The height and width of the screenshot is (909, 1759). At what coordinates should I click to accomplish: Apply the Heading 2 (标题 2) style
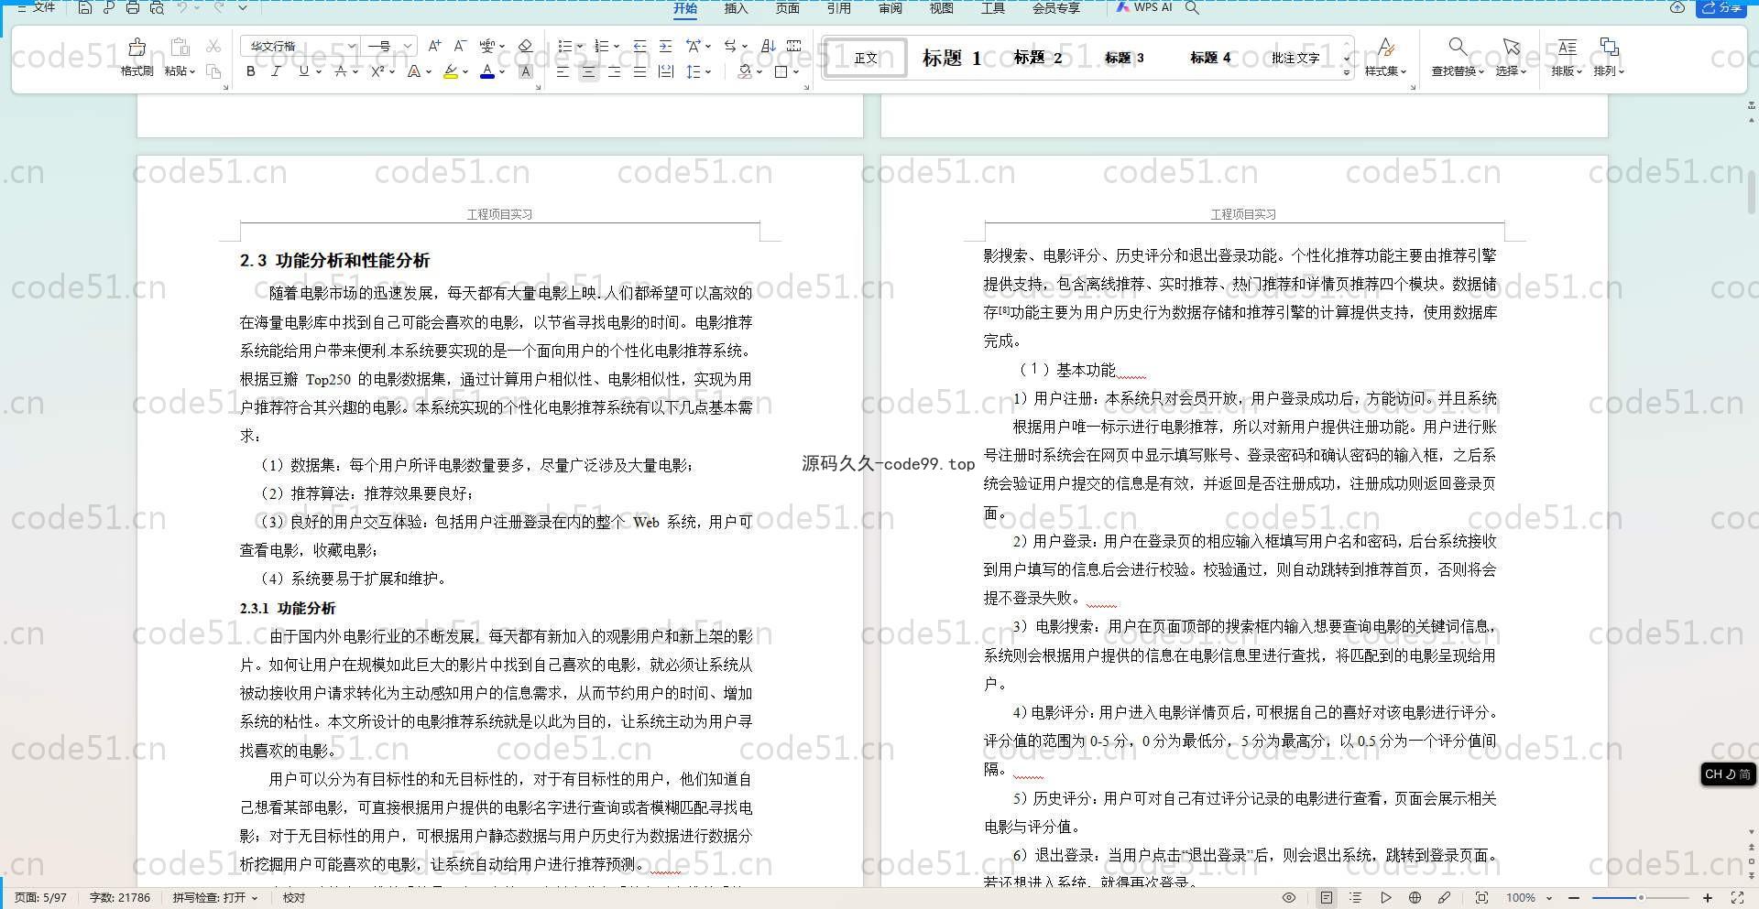1037,58
